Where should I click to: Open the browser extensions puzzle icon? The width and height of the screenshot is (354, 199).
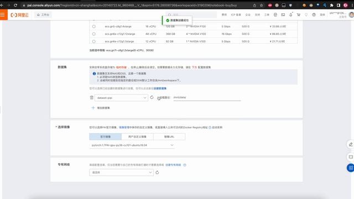point(332,5)
